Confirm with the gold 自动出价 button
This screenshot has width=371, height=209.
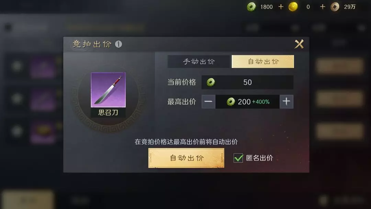(186, 158)
